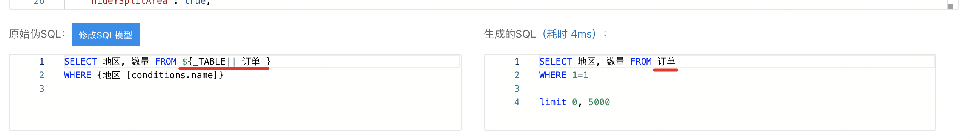
Task: Click line number 4 in generated SQL editor
Action: 517,102
